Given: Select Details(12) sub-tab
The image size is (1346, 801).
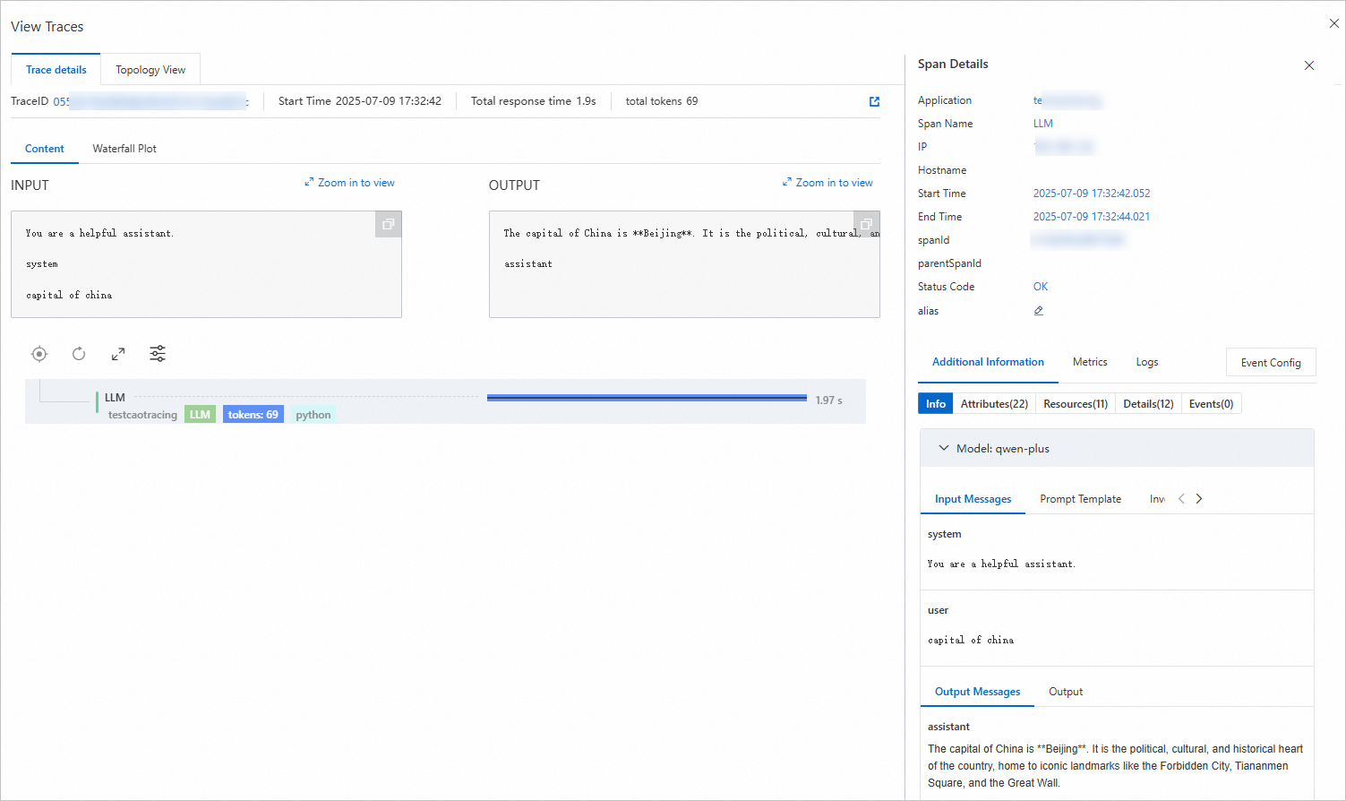Looking at the screenshot, I should point(1149,404).
